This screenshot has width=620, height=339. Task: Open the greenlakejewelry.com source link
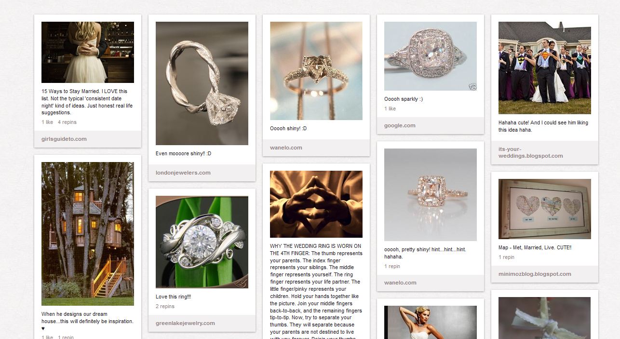click(x=185, y=323)
